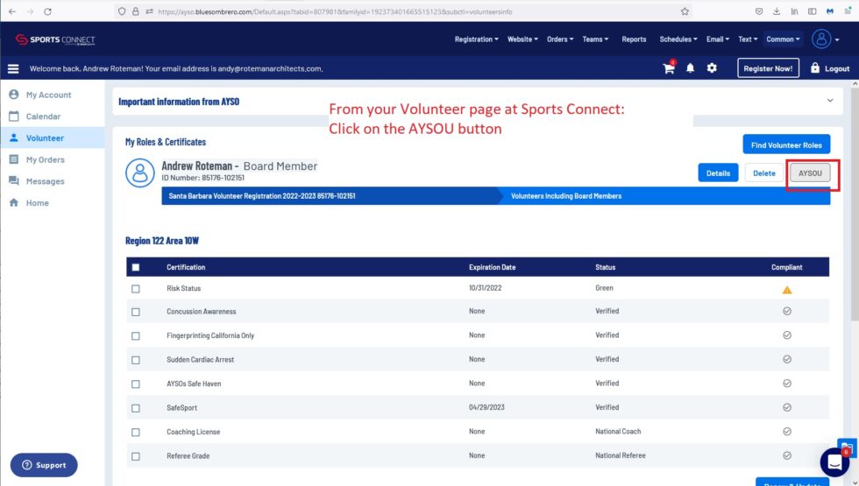The height and width of the screenshot is (486, 859).
Task: Click the notifications bell icon
Action: point(691,68)
